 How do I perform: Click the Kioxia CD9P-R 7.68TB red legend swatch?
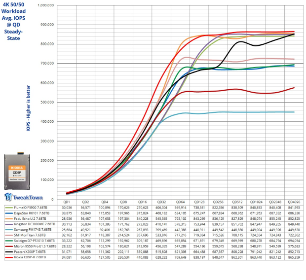[x=9, y=258]
